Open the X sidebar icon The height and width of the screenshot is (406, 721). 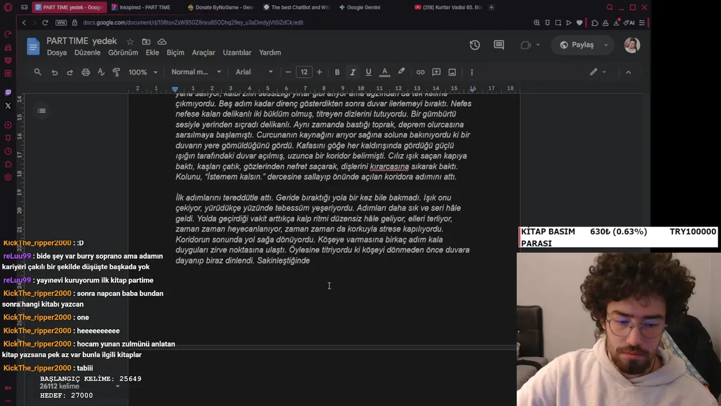click(8, 105)
